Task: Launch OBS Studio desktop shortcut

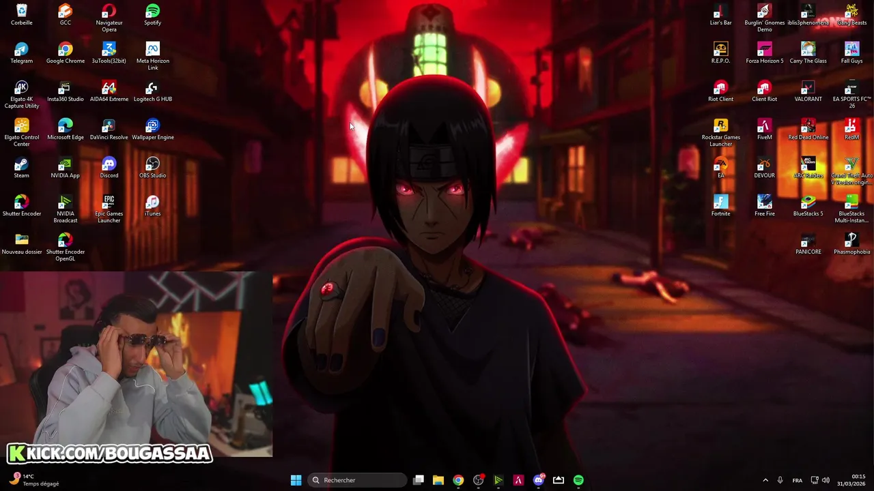Action: tap(153, 168)
